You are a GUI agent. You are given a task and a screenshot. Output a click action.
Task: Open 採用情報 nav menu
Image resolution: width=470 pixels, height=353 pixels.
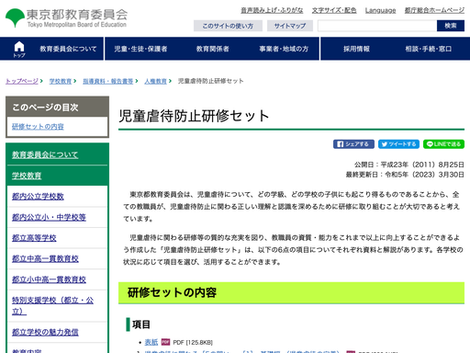356,49
